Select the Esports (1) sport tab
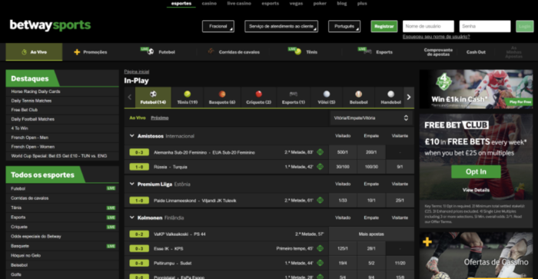The width and height of the screenshot is (538, 279). pyautogui.click(x=294, y=97)
